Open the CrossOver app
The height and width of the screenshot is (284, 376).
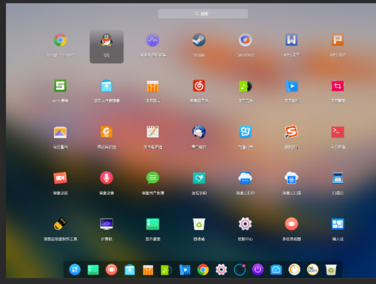(x=245, y=40)
